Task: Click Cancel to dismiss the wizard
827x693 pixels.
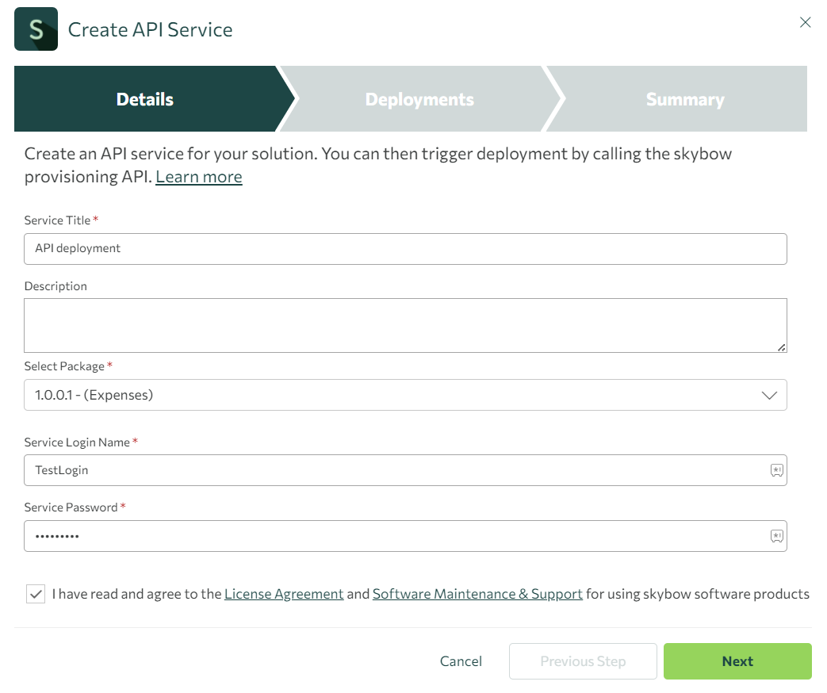Action: pyautogui.click(x=461, y=660)
